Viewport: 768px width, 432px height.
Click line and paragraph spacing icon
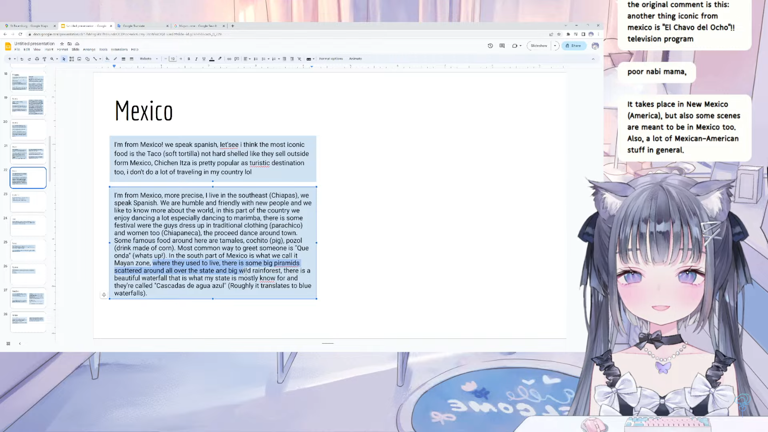[256, 59]
